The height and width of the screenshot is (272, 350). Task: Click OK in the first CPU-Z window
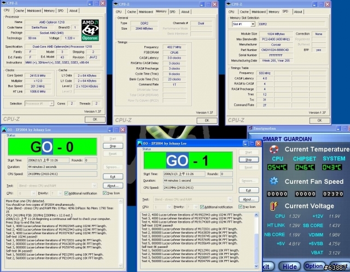click(x=95, y=119)
